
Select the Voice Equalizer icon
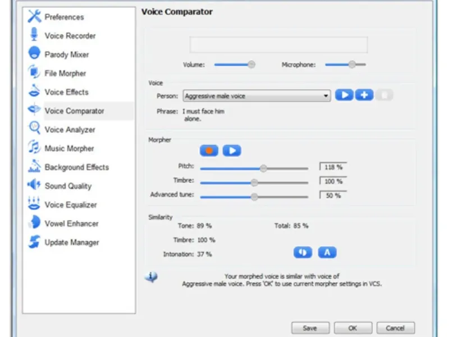(x=34, y=203)
